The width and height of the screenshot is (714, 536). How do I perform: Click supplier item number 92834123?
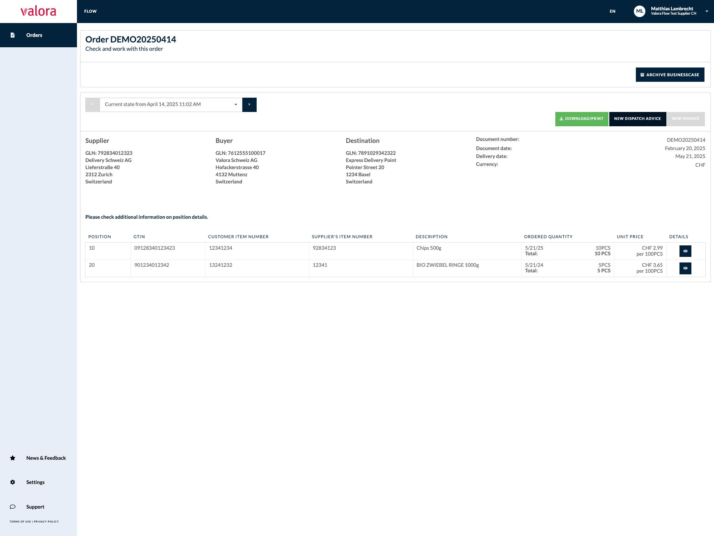pos(324,248)
